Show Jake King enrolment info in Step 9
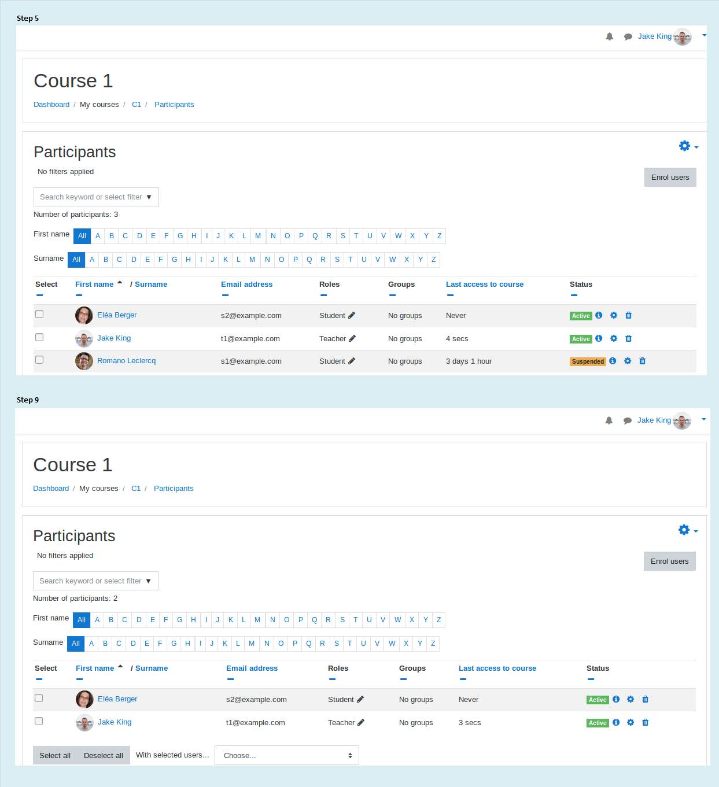Viewport: 719px width, 787px height. (x=616, y=722)
